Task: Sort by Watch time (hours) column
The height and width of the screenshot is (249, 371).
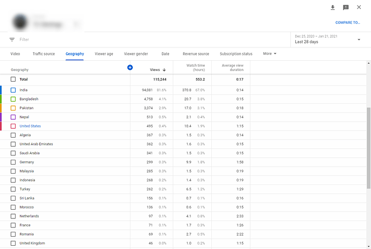Action: coord(195,67)
